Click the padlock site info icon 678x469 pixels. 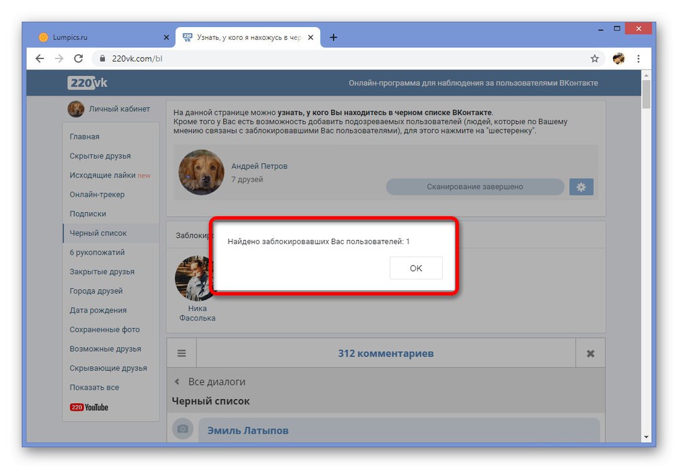102,58
